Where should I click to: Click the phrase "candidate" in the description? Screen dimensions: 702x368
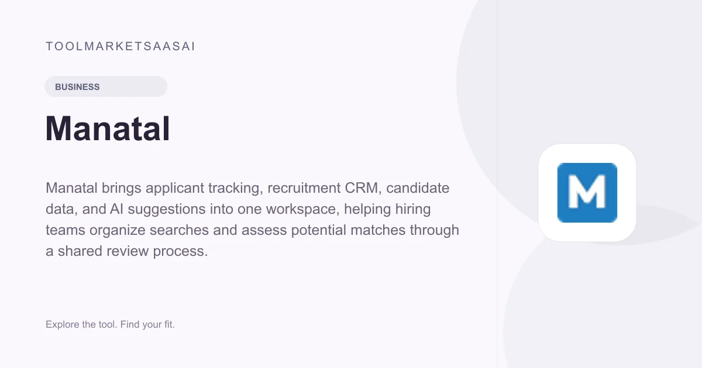tap(418, 188)
